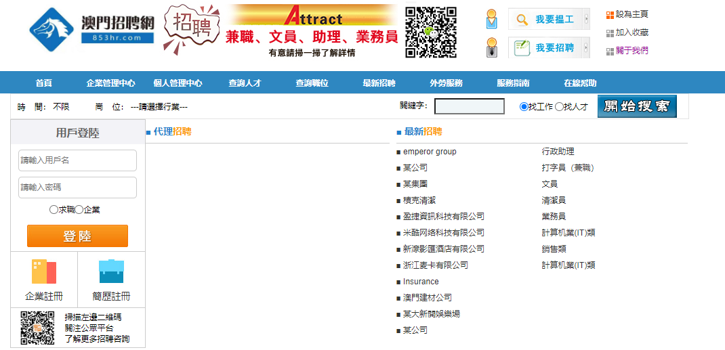Screen dimensions: 725x350
Task: Select the 求職 radio button
Action: click(54, 210)
